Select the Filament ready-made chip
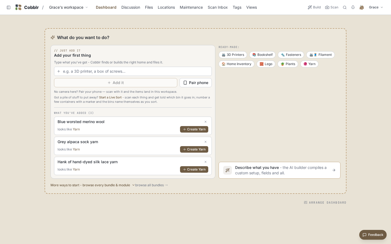The height and width of the screenshot is (244, 391). point(320,55)
